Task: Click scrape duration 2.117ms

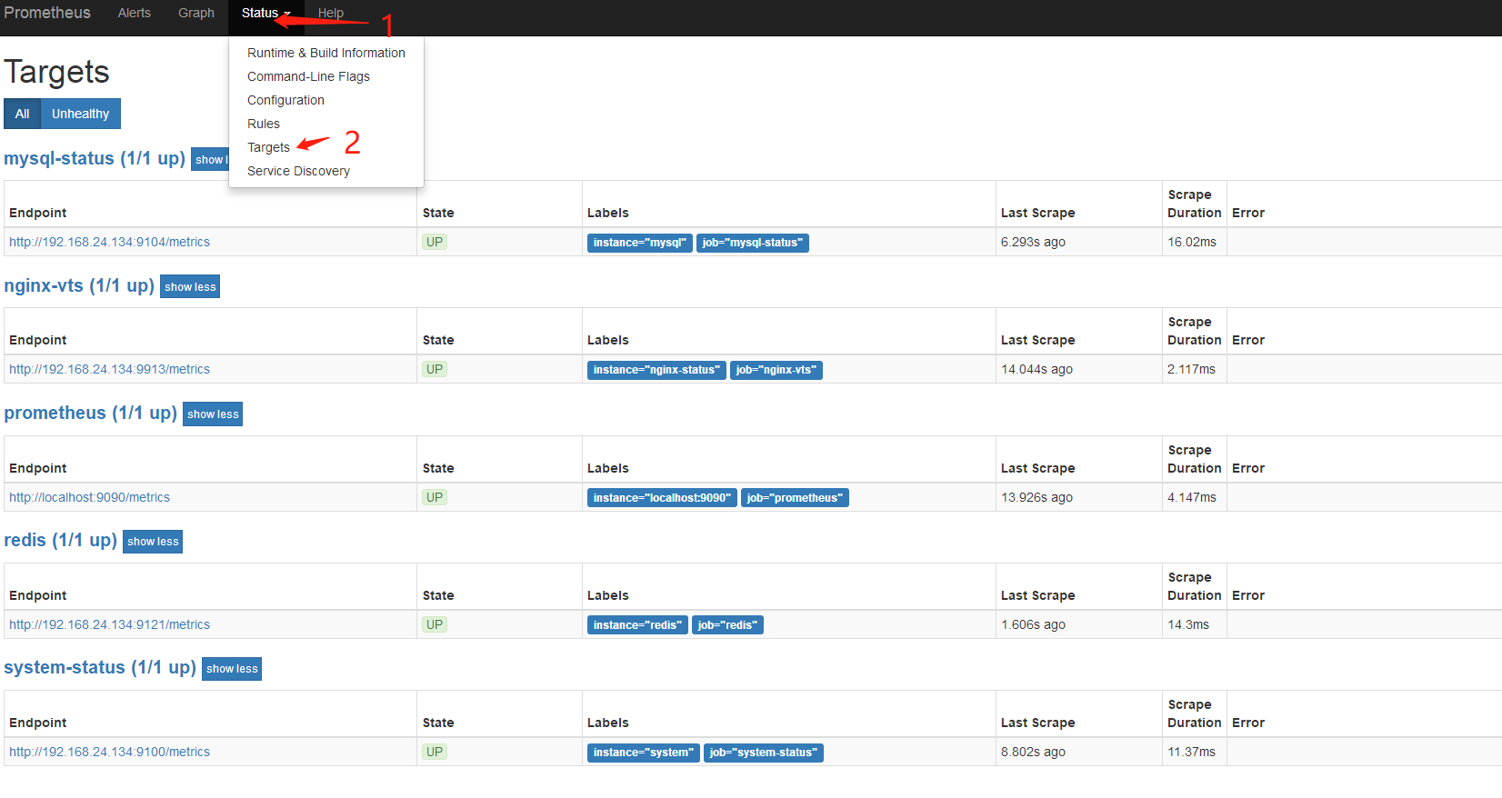Action: coord(1191,369)
